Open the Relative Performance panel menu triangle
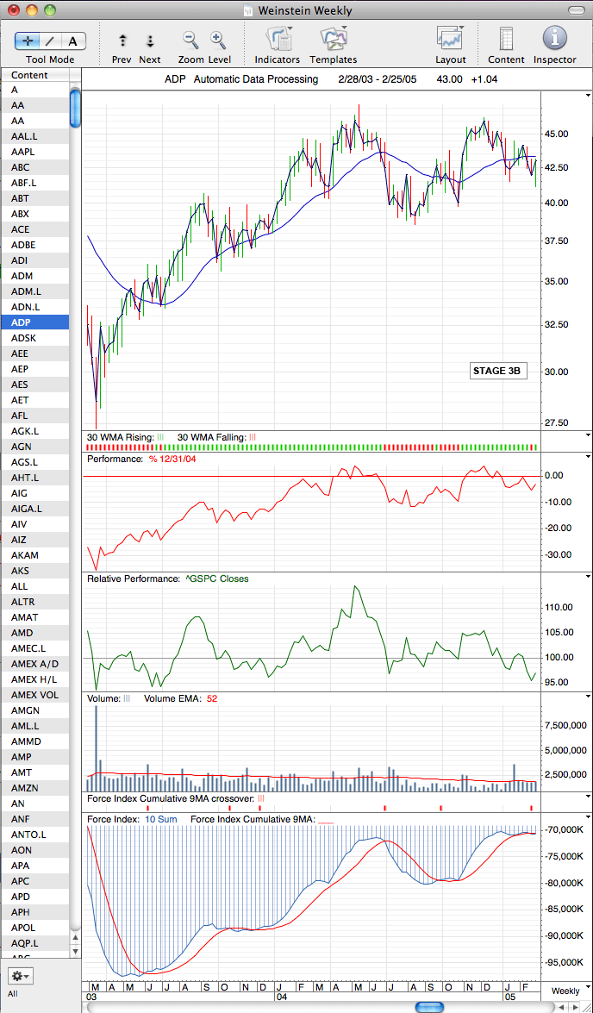The image size is (593, 1013). tap(588, 576)
